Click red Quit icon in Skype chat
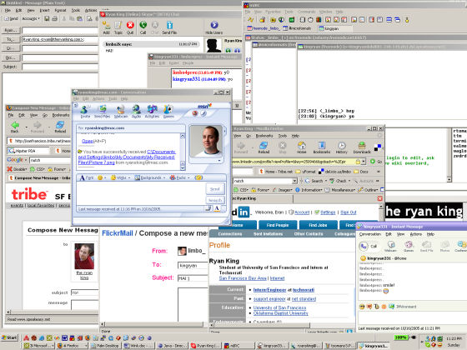Image resolution: width=467 pixels, height=350 pixels. pos(130,27)
